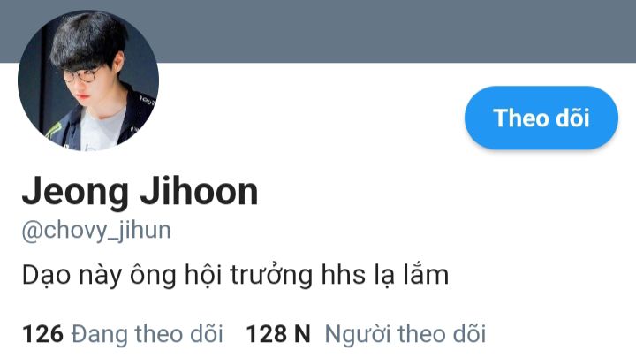This screenshot has height=358, width=636.
Task: Select the bio text about ông hội trưởng
Action: click(235, 275)
